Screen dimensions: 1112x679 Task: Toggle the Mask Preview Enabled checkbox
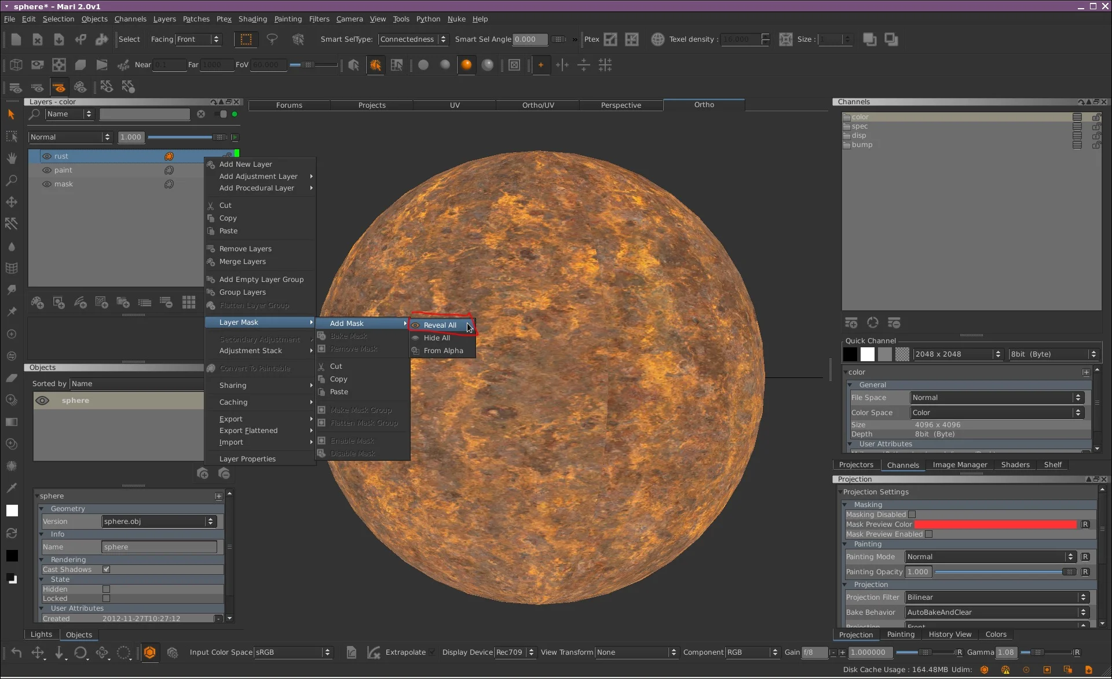click(x=929, y=534)
